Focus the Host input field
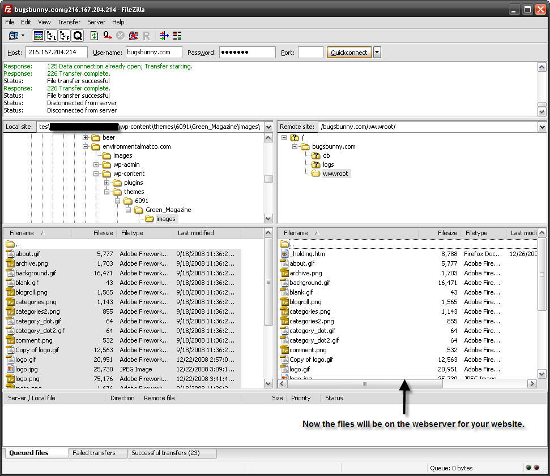 pyautogui.click(x=57, y=53)
